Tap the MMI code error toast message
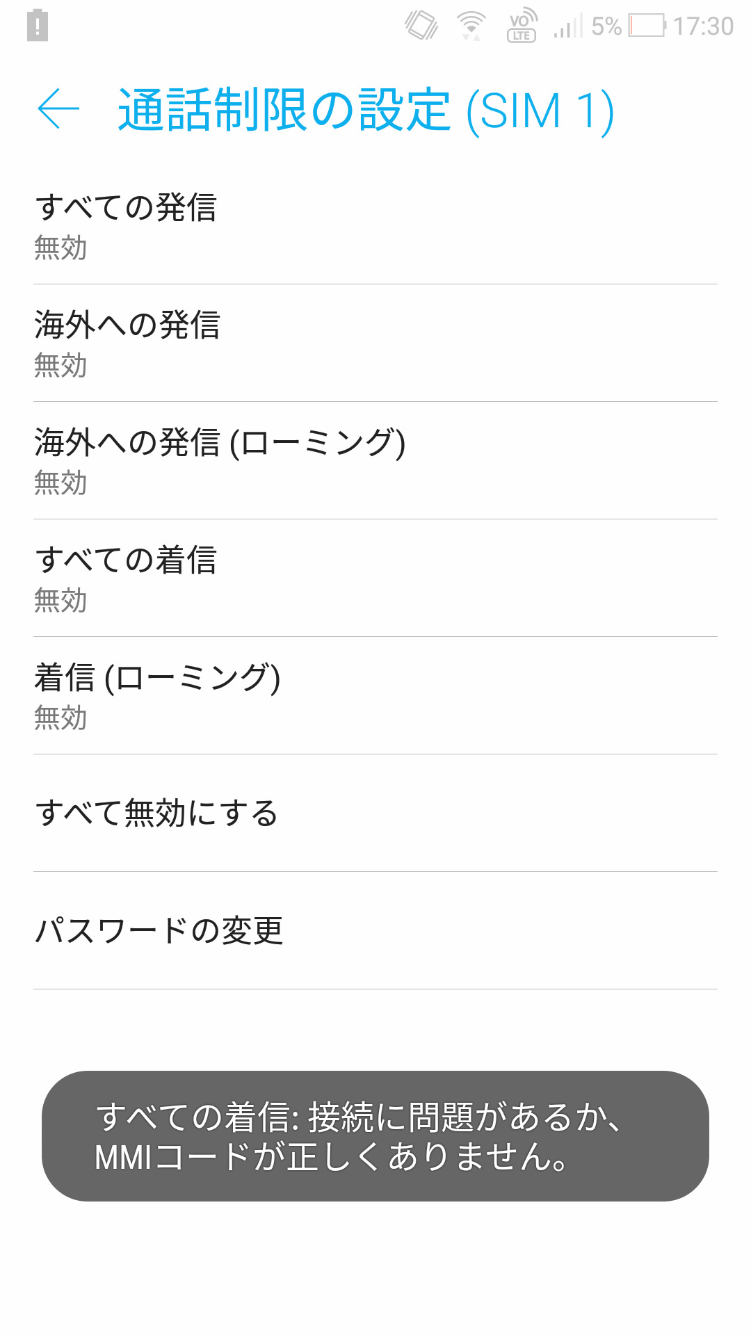This screenshot has height=1335, width=751. [x=375, y=1136]
